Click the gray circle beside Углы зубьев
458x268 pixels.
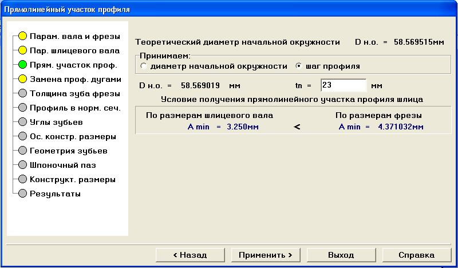[22, 122]
